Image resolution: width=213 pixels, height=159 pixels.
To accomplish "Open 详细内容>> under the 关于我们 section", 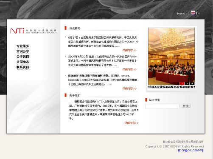I will click(x=132, y=123).
